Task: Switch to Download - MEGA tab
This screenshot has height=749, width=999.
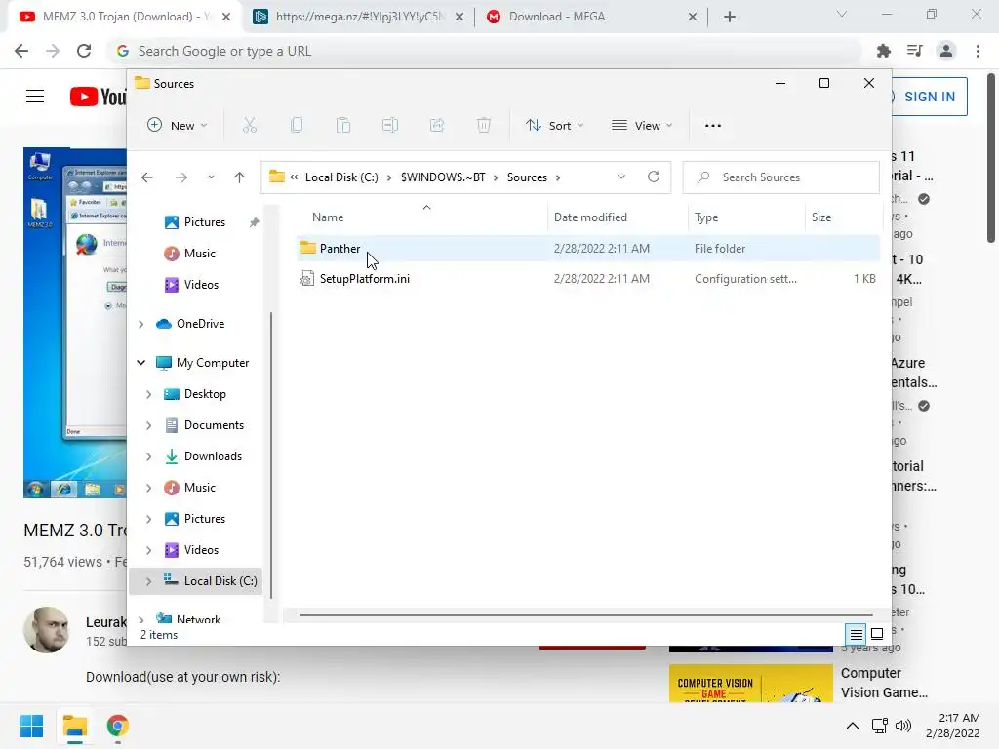Action: (590, 17)
